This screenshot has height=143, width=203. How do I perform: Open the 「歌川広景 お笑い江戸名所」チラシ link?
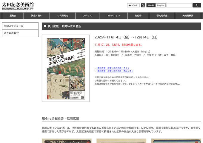[x=113, y=68]
